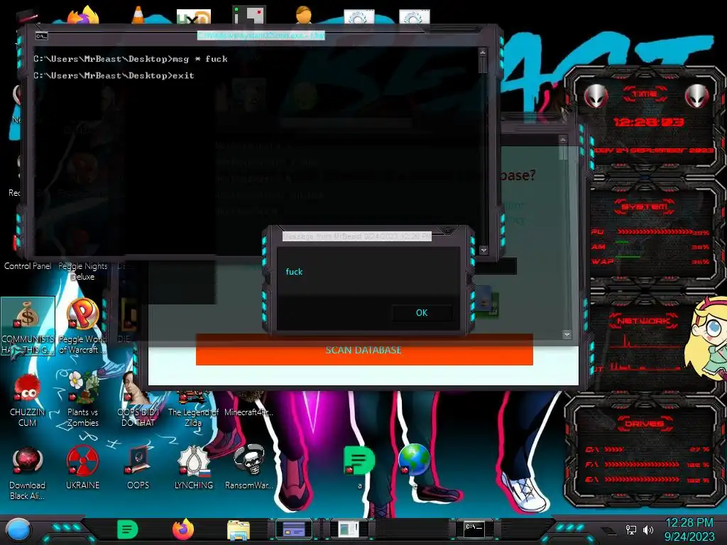Click the DRIVES widget header
Image resolution: width=727 pixels, height=545 pixels.
(x=644, y=424)
